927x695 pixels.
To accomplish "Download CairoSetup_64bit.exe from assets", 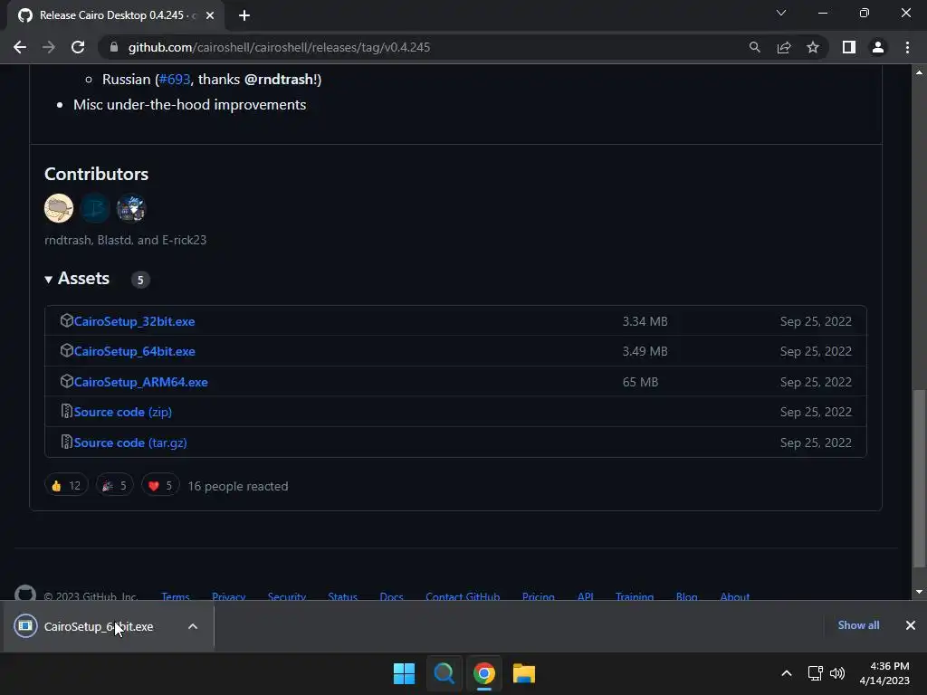I will click(x=134, y=352).
